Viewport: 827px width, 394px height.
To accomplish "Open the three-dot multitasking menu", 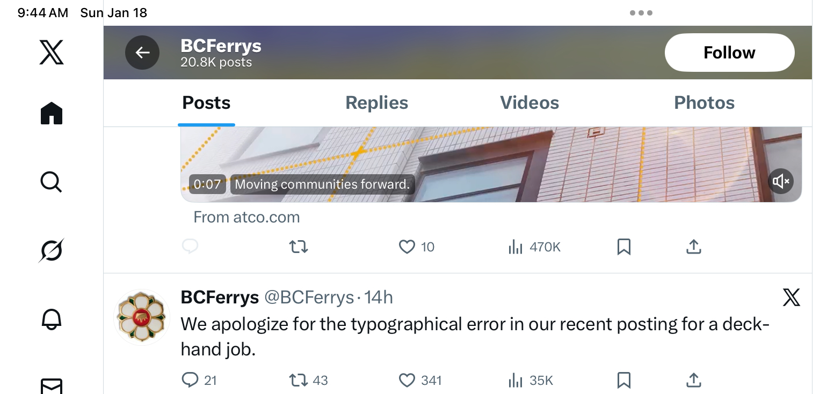I will (641, 13).
